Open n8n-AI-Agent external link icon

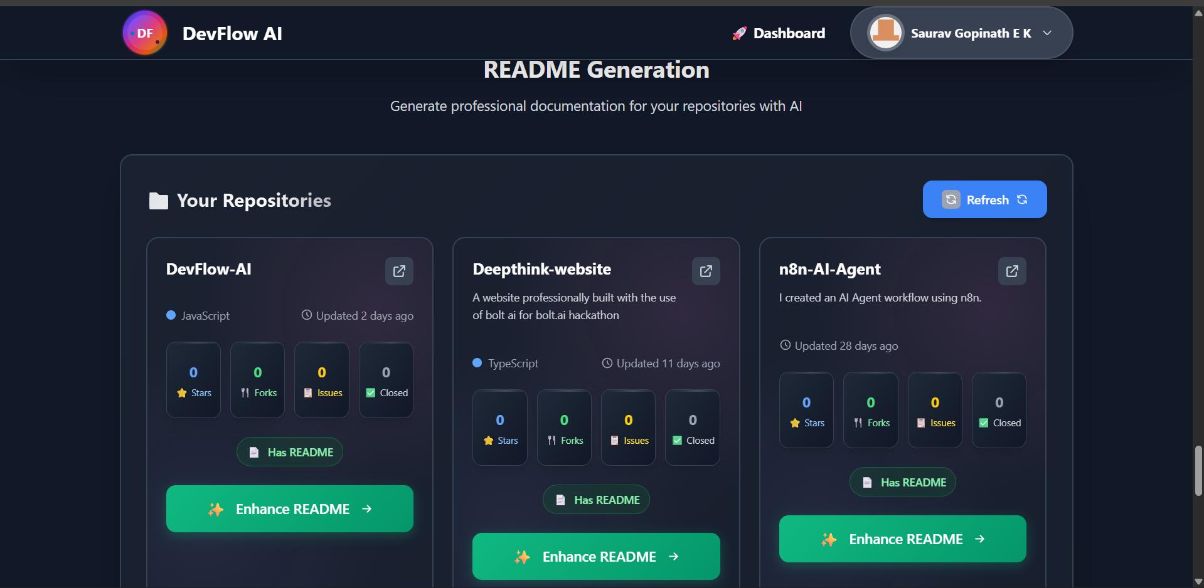click(x=1012, y=271)
